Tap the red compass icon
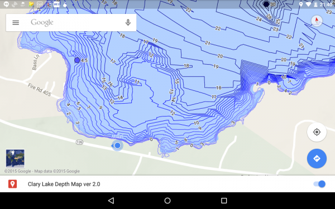This screenshot has width=335, height=209. pyautogui.click(x=317, y=21)
